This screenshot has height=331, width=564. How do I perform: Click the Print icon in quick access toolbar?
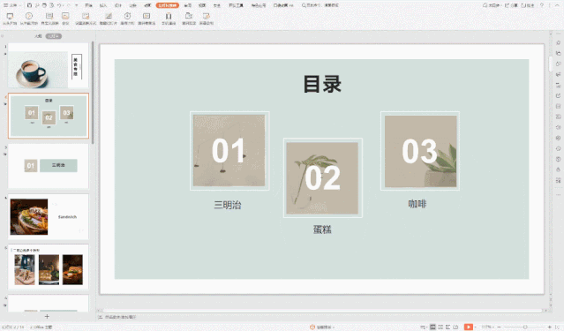44,5
